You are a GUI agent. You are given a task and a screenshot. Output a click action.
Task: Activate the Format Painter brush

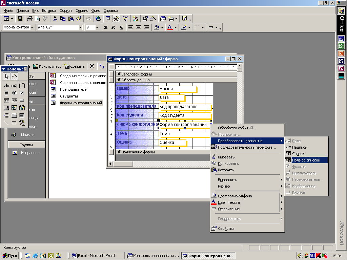[x=79, y=19]
